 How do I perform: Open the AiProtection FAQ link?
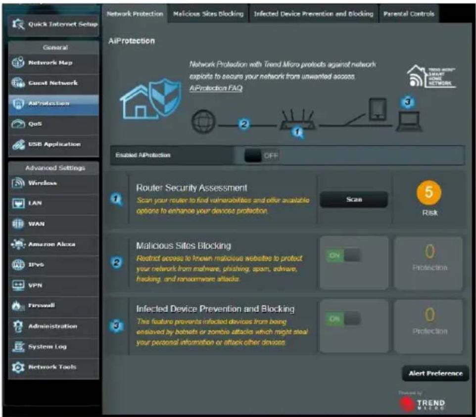[x=216, y=88]
